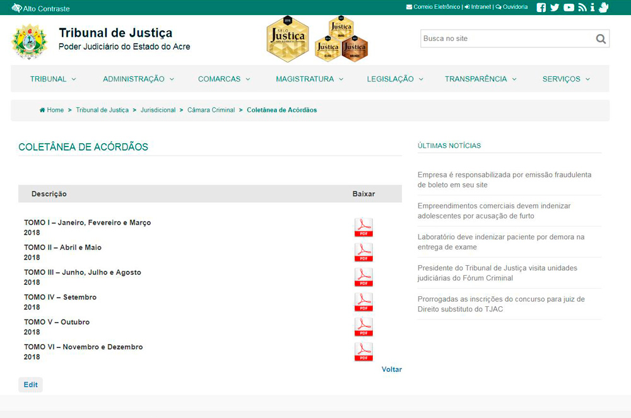Open the Legislação menu
Screen dimensions: 631x418
(395, 79)
